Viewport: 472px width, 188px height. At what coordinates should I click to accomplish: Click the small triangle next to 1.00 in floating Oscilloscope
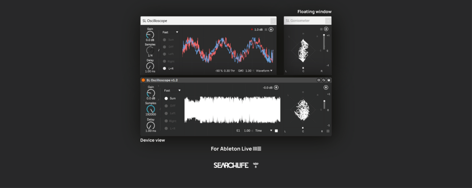(x=253, y=71)
